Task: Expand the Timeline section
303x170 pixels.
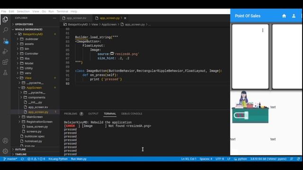Action: click(35, 154)
